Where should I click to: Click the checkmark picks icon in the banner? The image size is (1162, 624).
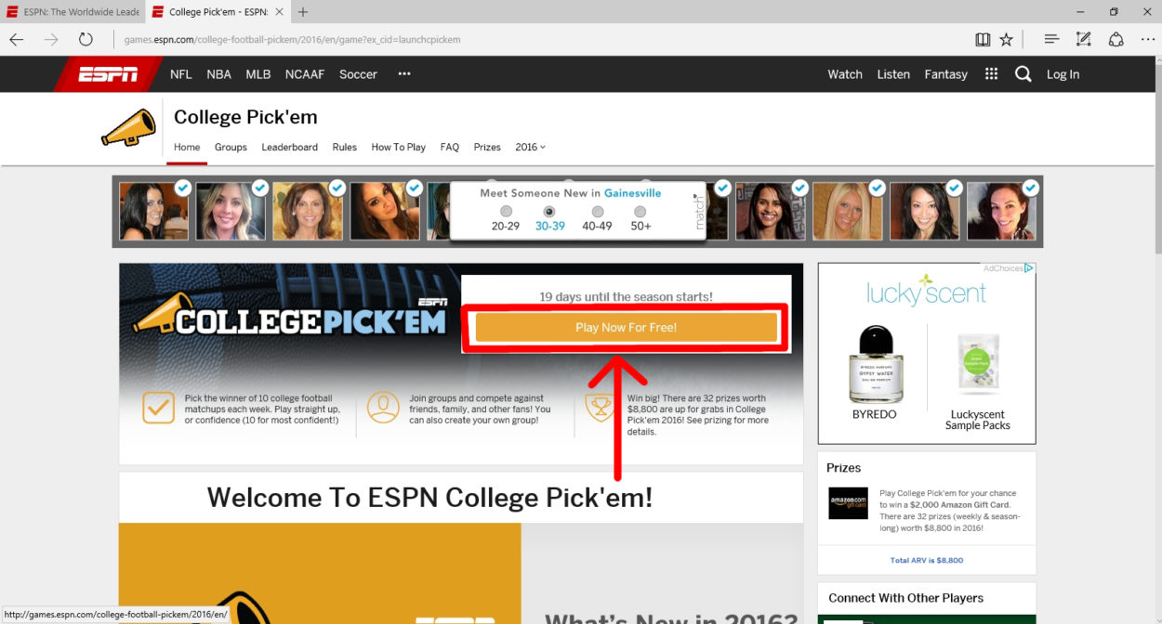tap(158, 407)
